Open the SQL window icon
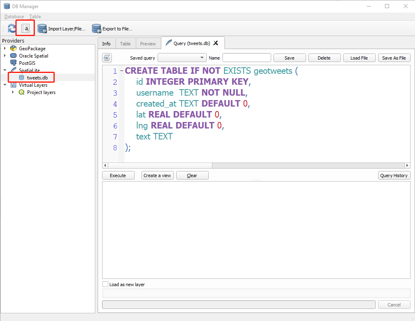This screenshot has width=415, height=321. pyautogui.click(x=25, y=28)
